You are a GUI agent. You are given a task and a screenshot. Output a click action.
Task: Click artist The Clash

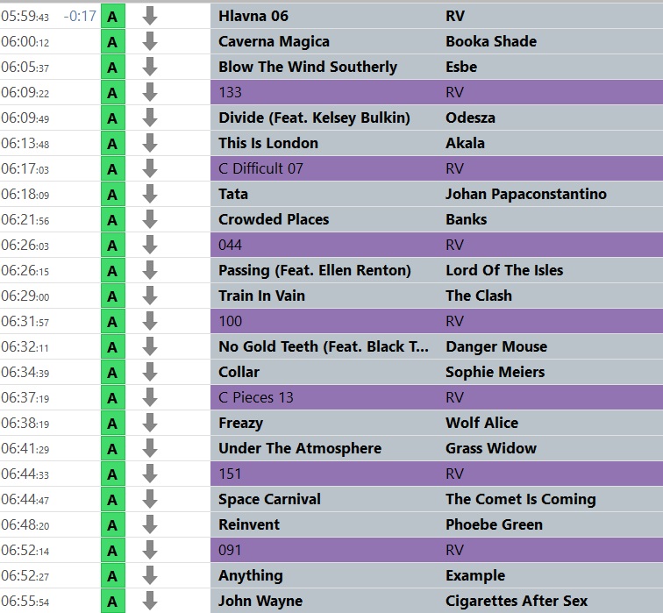click(x=479, y=296)
